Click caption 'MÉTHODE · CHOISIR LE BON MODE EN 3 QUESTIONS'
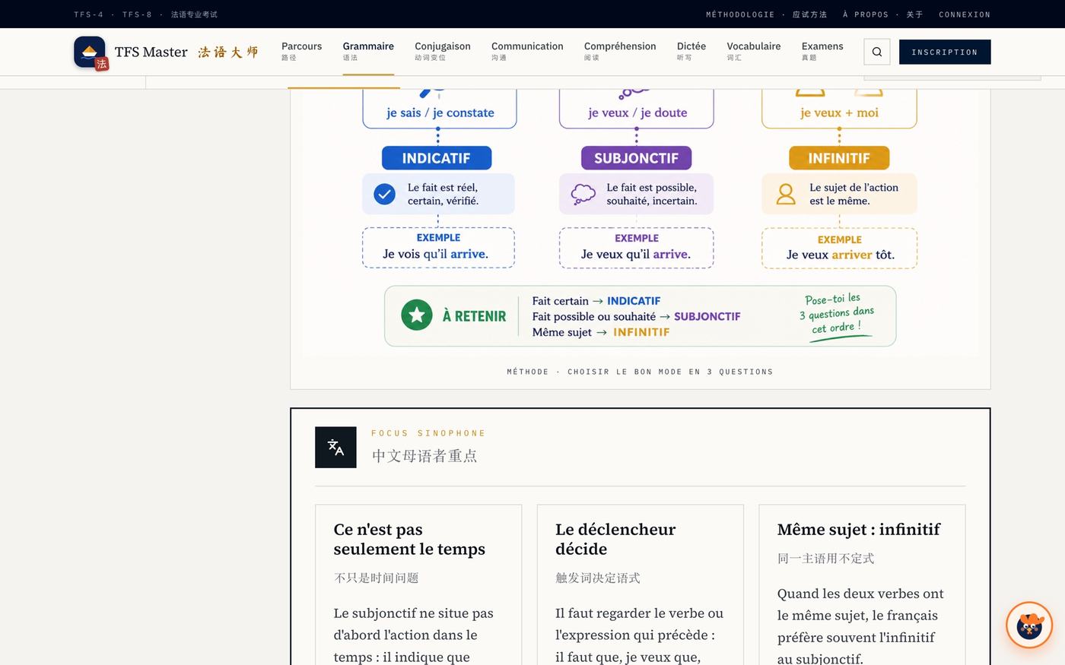 coord(640,372)
